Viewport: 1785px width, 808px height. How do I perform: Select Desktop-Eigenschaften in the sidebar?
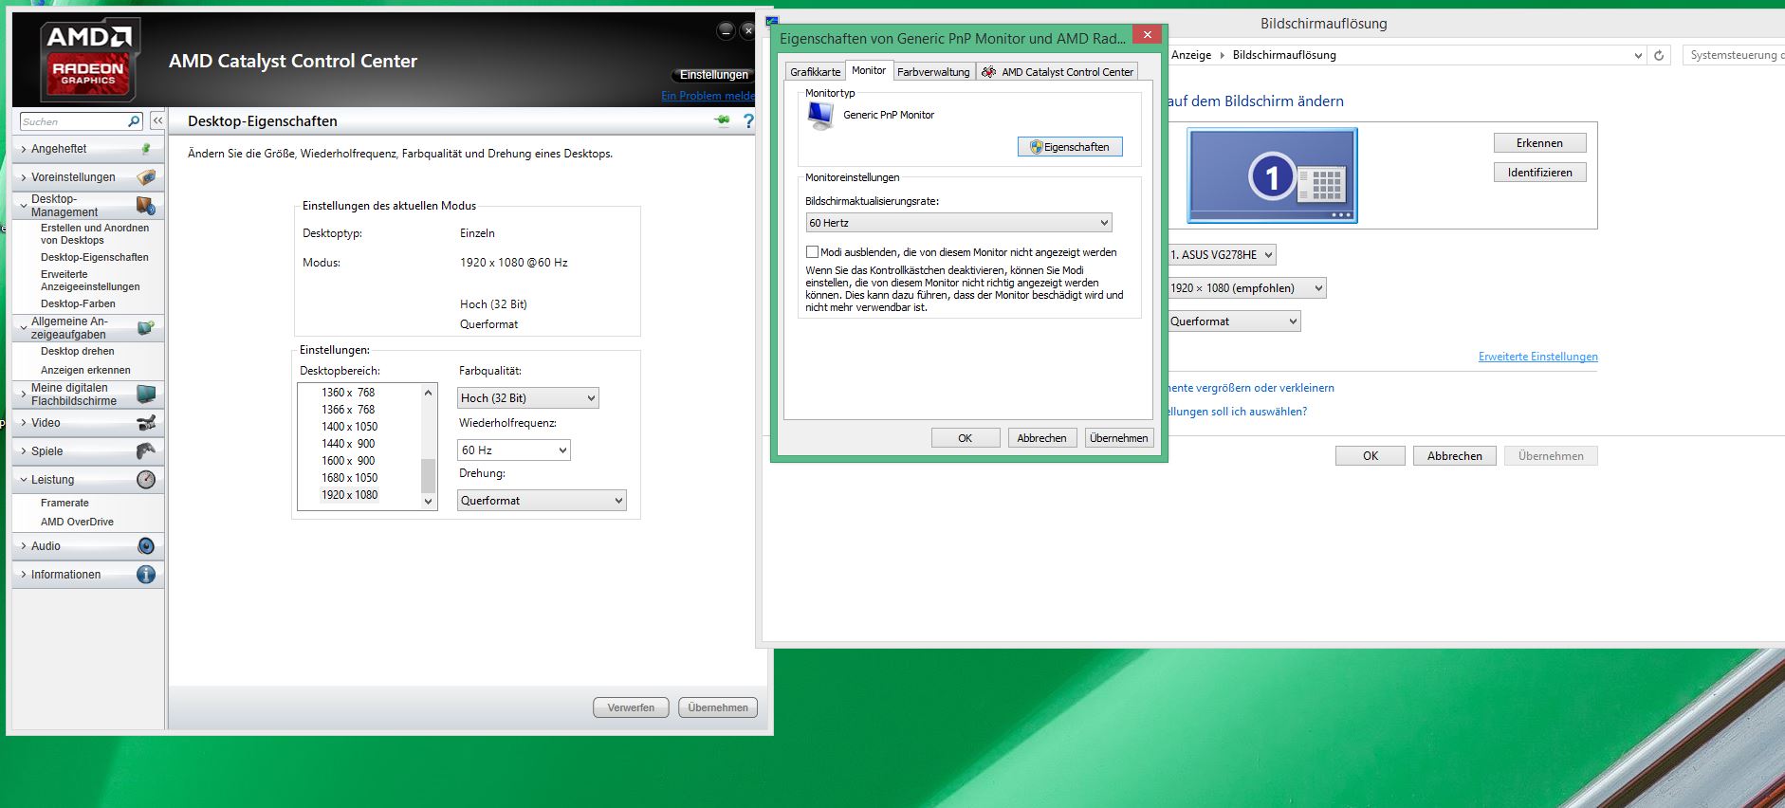pyautogui.click(x=95, y=257)
